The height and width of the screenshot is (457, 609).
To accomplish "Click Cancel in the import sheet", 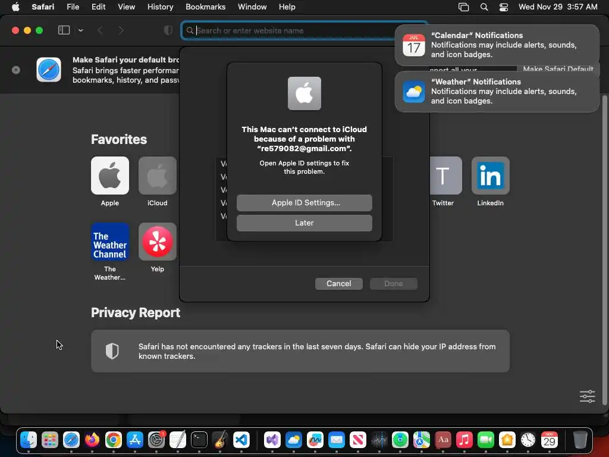I will coord(338,283).
